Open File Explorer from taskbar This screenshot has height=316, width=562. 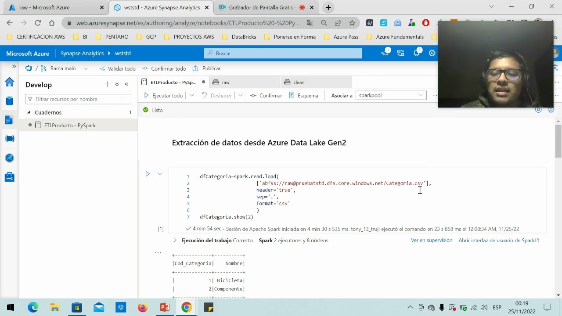pos(55,307)
